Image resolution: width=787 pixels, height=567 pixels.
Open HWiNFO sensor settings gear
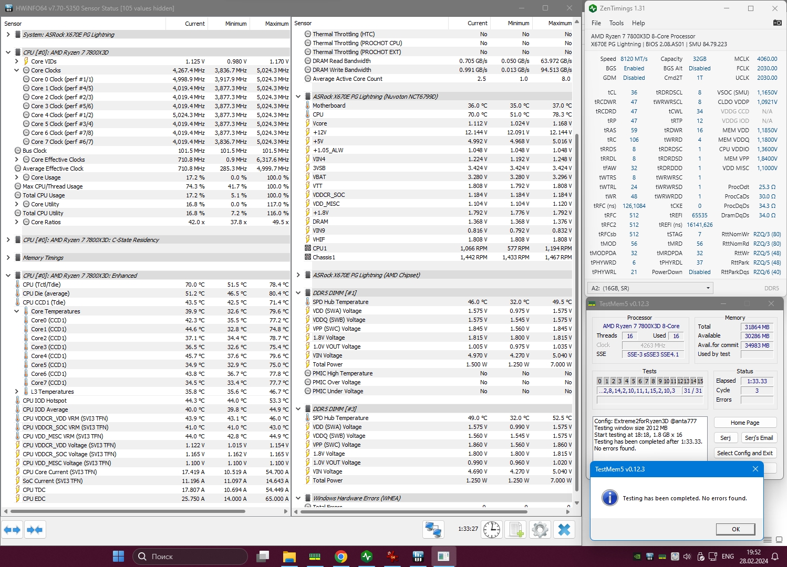(540, 530)
